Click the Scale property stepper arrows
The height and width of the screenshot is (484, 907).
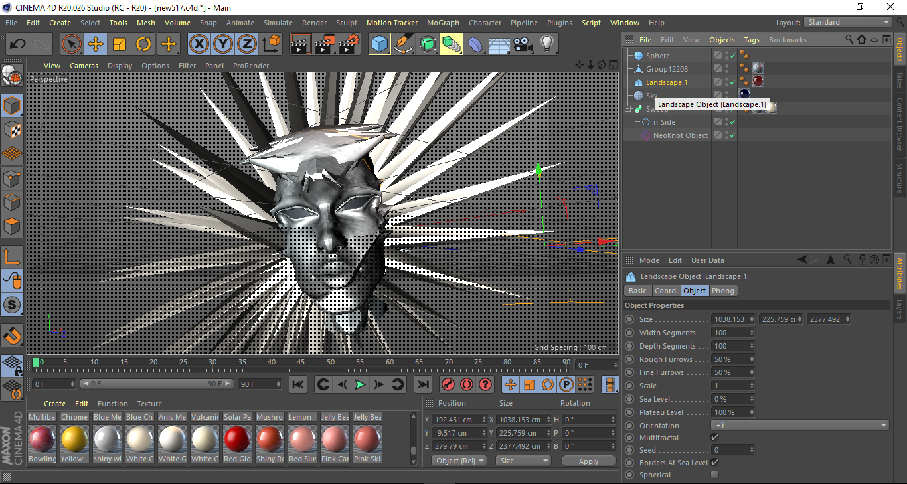[752, 386]
